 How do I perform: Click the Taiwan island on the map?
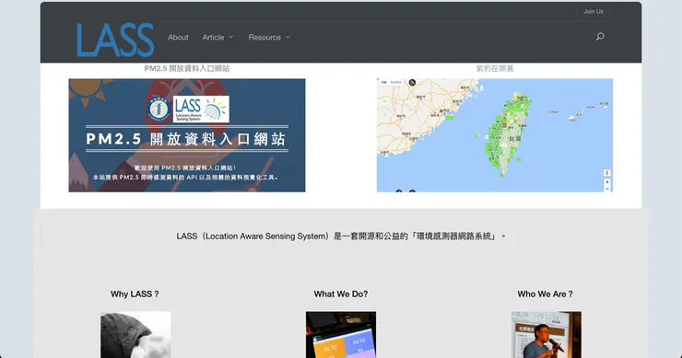pyautogui.click(x=508, y=134)
